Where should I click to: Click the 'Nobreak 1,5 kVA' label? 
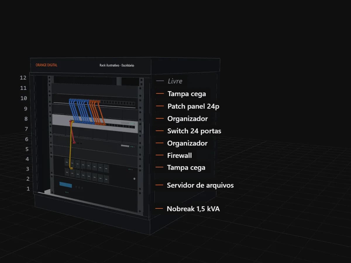(193, 209)
